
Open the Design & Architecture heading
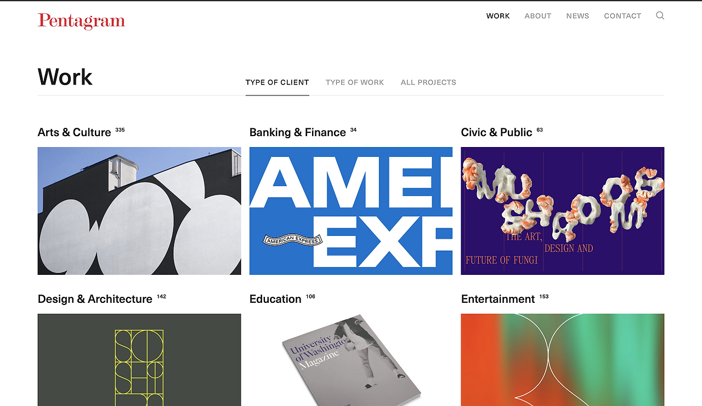95,299
